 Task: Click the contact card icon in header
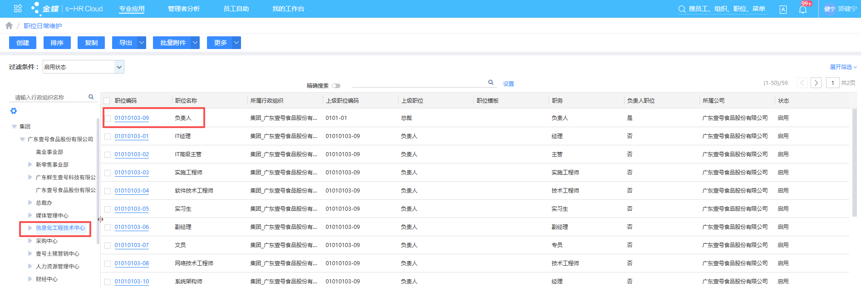click(x=783, y=10)
